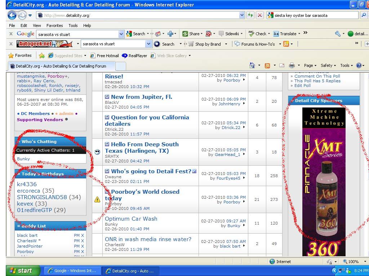Click the Google toolbar wrench settings icon
The image size is (369, 276).
[338, 34]
